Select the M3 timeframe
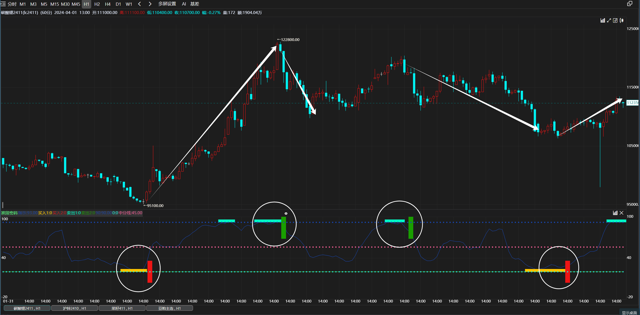This screenshot has height=315, width=640. click(33, 4)
